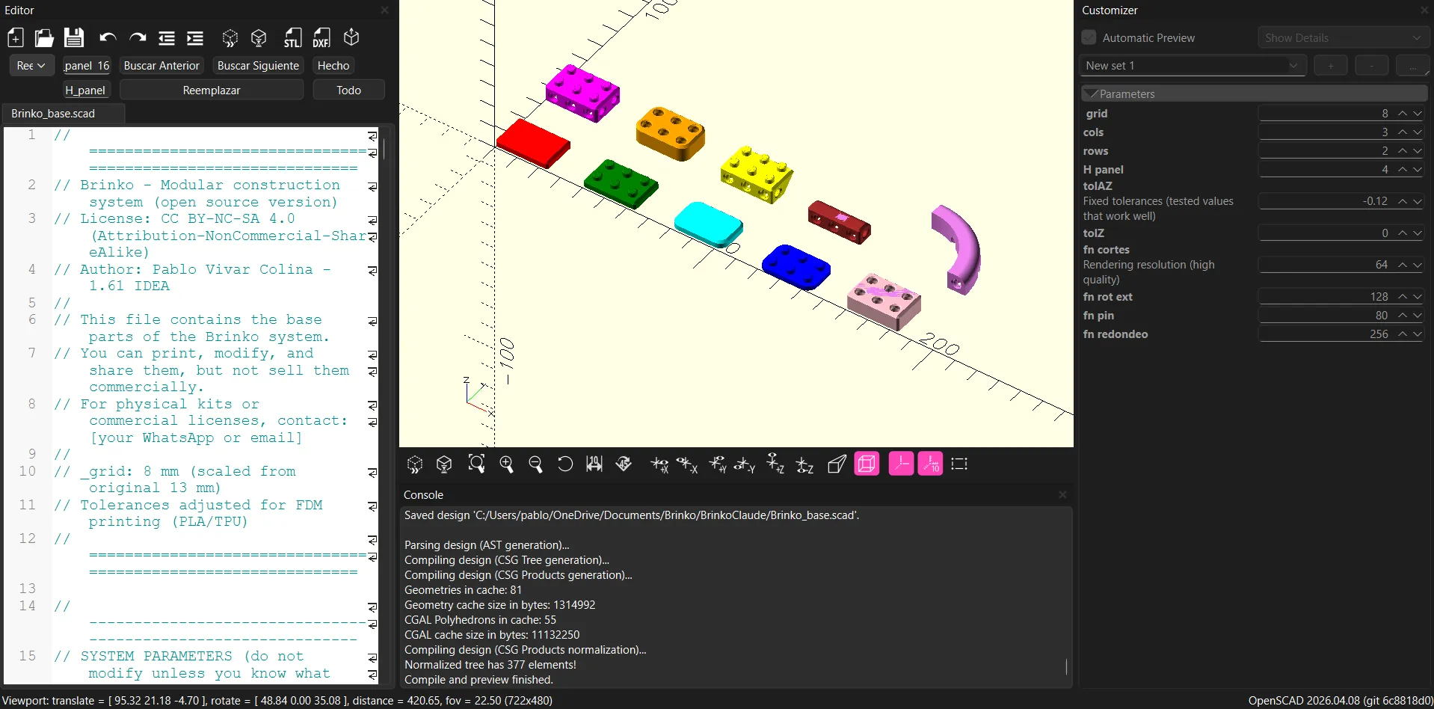Image resolution: width=1434 pixels, height=709 pixels.
Task: Open the New set 1 preset dropdown
Action: tap(1193, 66)
